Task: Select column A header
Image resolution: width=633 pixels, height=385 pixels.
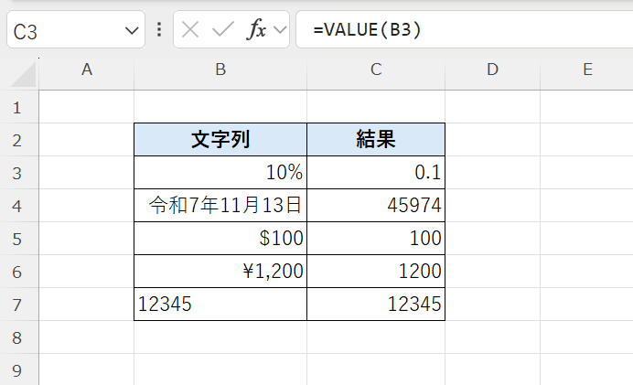Action: click(x=87, y=70)
